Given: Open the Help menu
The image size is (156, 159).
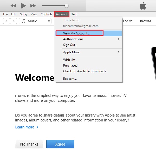Looking at the screenshot, I should pyautogui.click(x=74, y=14).
